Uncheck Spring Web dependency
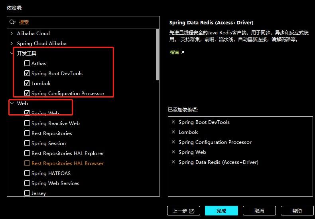This screenshot has width=315, height=219. tap(27, 113)
